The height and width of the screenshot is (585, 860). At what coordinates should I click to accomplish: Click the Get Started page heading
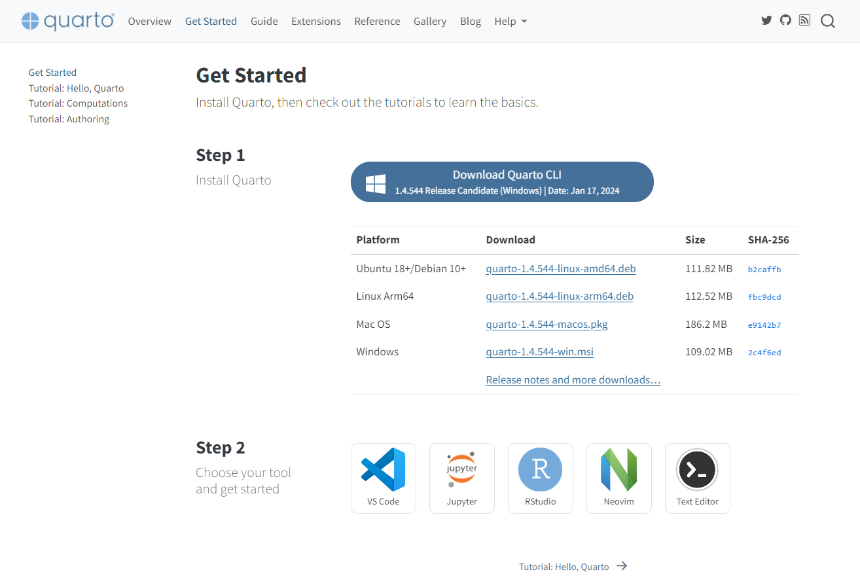pos(251,75)
